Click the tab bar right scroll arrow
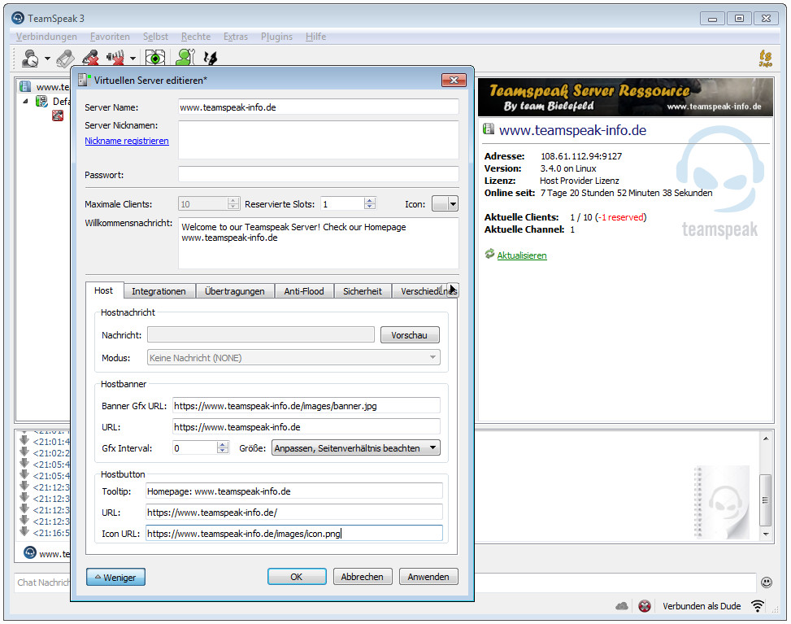791x624 pixels. click(453, 290)
